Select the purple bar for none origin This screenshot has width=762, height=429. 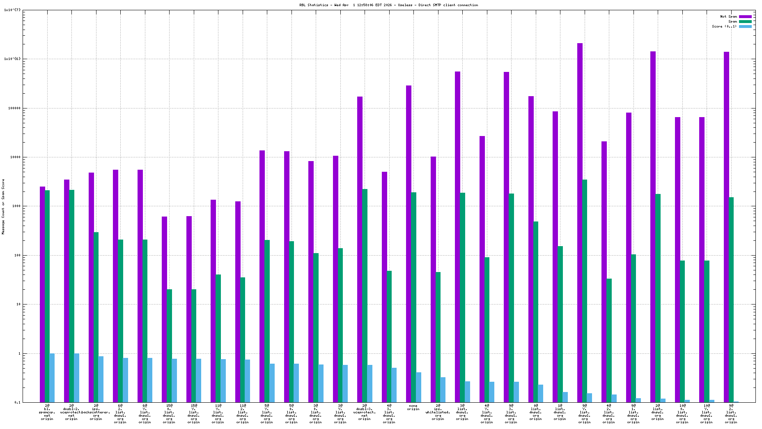tap(409, 243)
